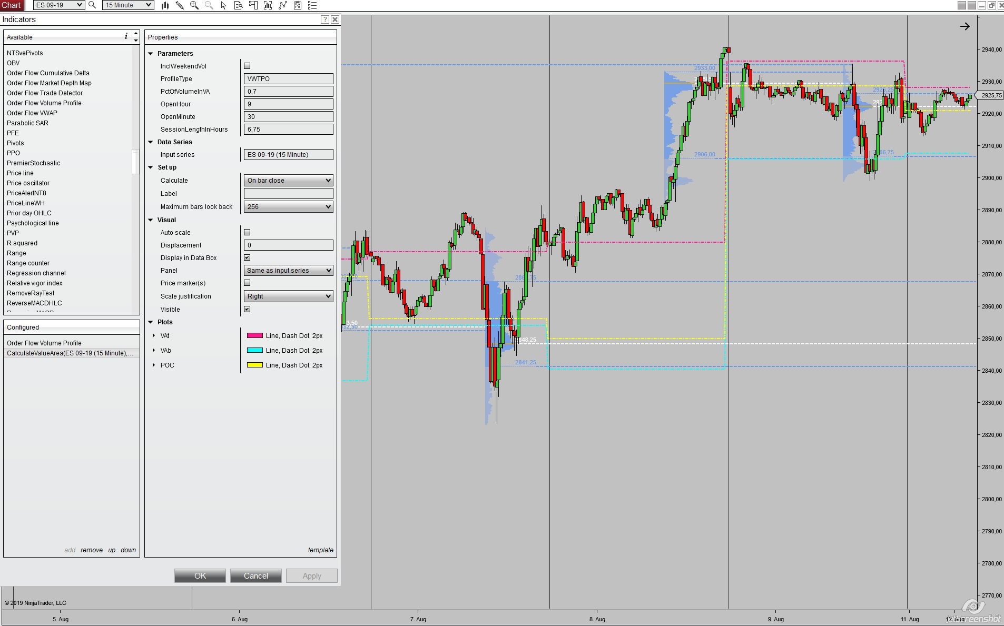1004x626 pixels.
Task: Open the chart trader icon
Action: pyautogui.click(x=253, y=5)
